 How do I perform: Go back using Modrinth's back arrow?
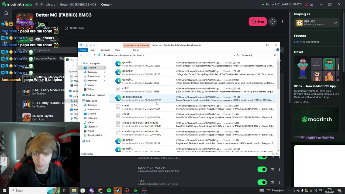[36, 4]
